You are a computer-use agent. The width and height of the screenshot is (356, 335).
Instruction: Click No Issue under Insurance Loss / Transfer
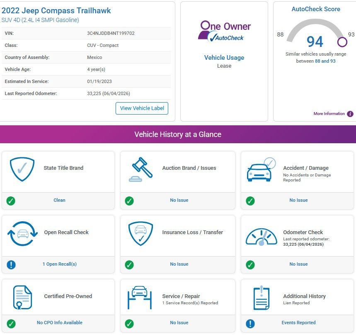[179, 264]
